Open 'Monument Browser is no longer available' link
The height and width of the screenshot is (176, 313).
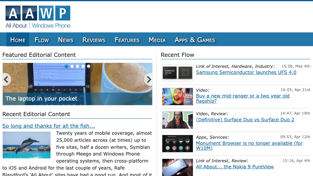(x=249, y=146)
